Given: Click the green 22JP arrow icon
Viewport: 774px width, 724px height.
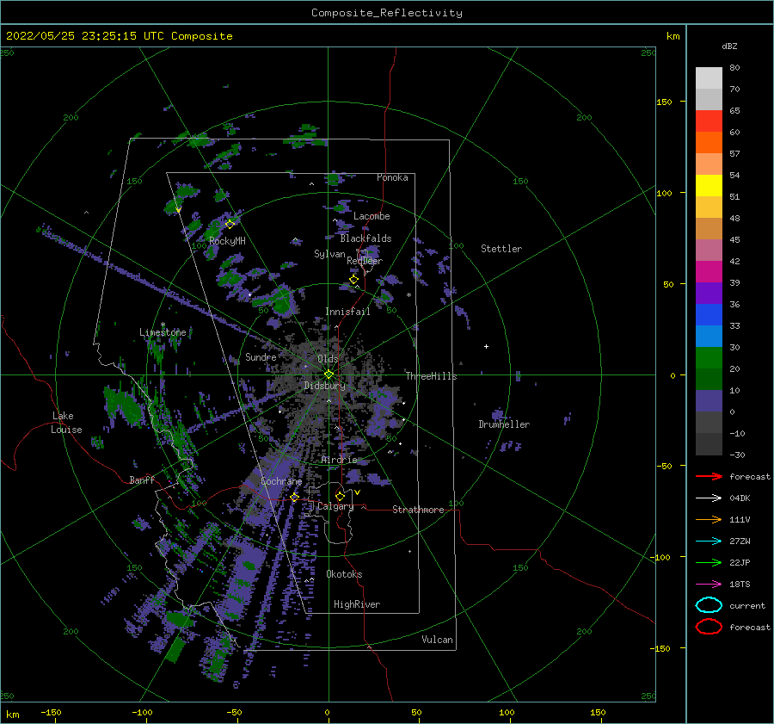Looking at the screenshot, I should click(709, 562).
